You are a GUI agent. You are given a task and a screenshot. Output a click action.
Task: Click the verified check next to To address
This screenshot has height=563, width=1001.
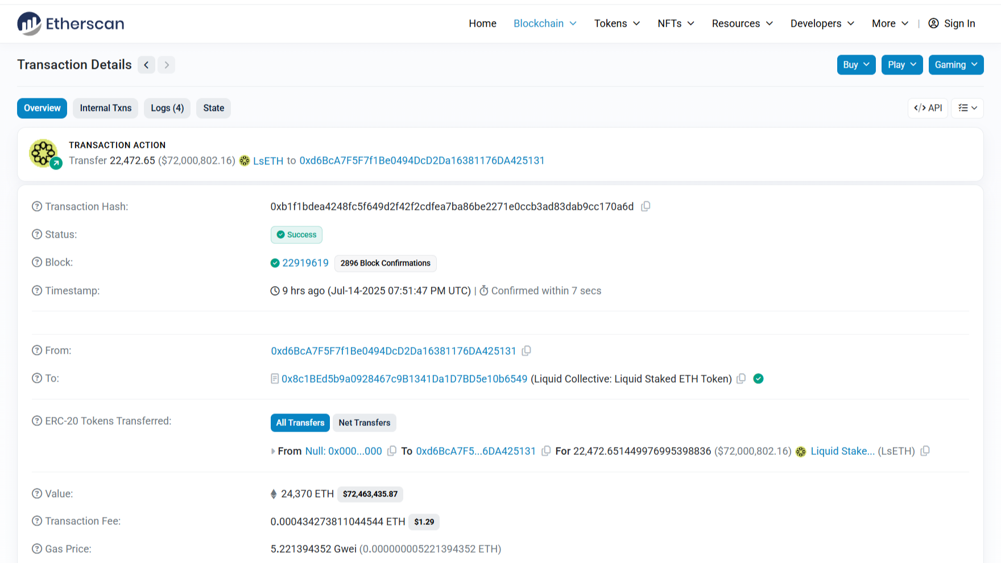[x=758, y=379]
